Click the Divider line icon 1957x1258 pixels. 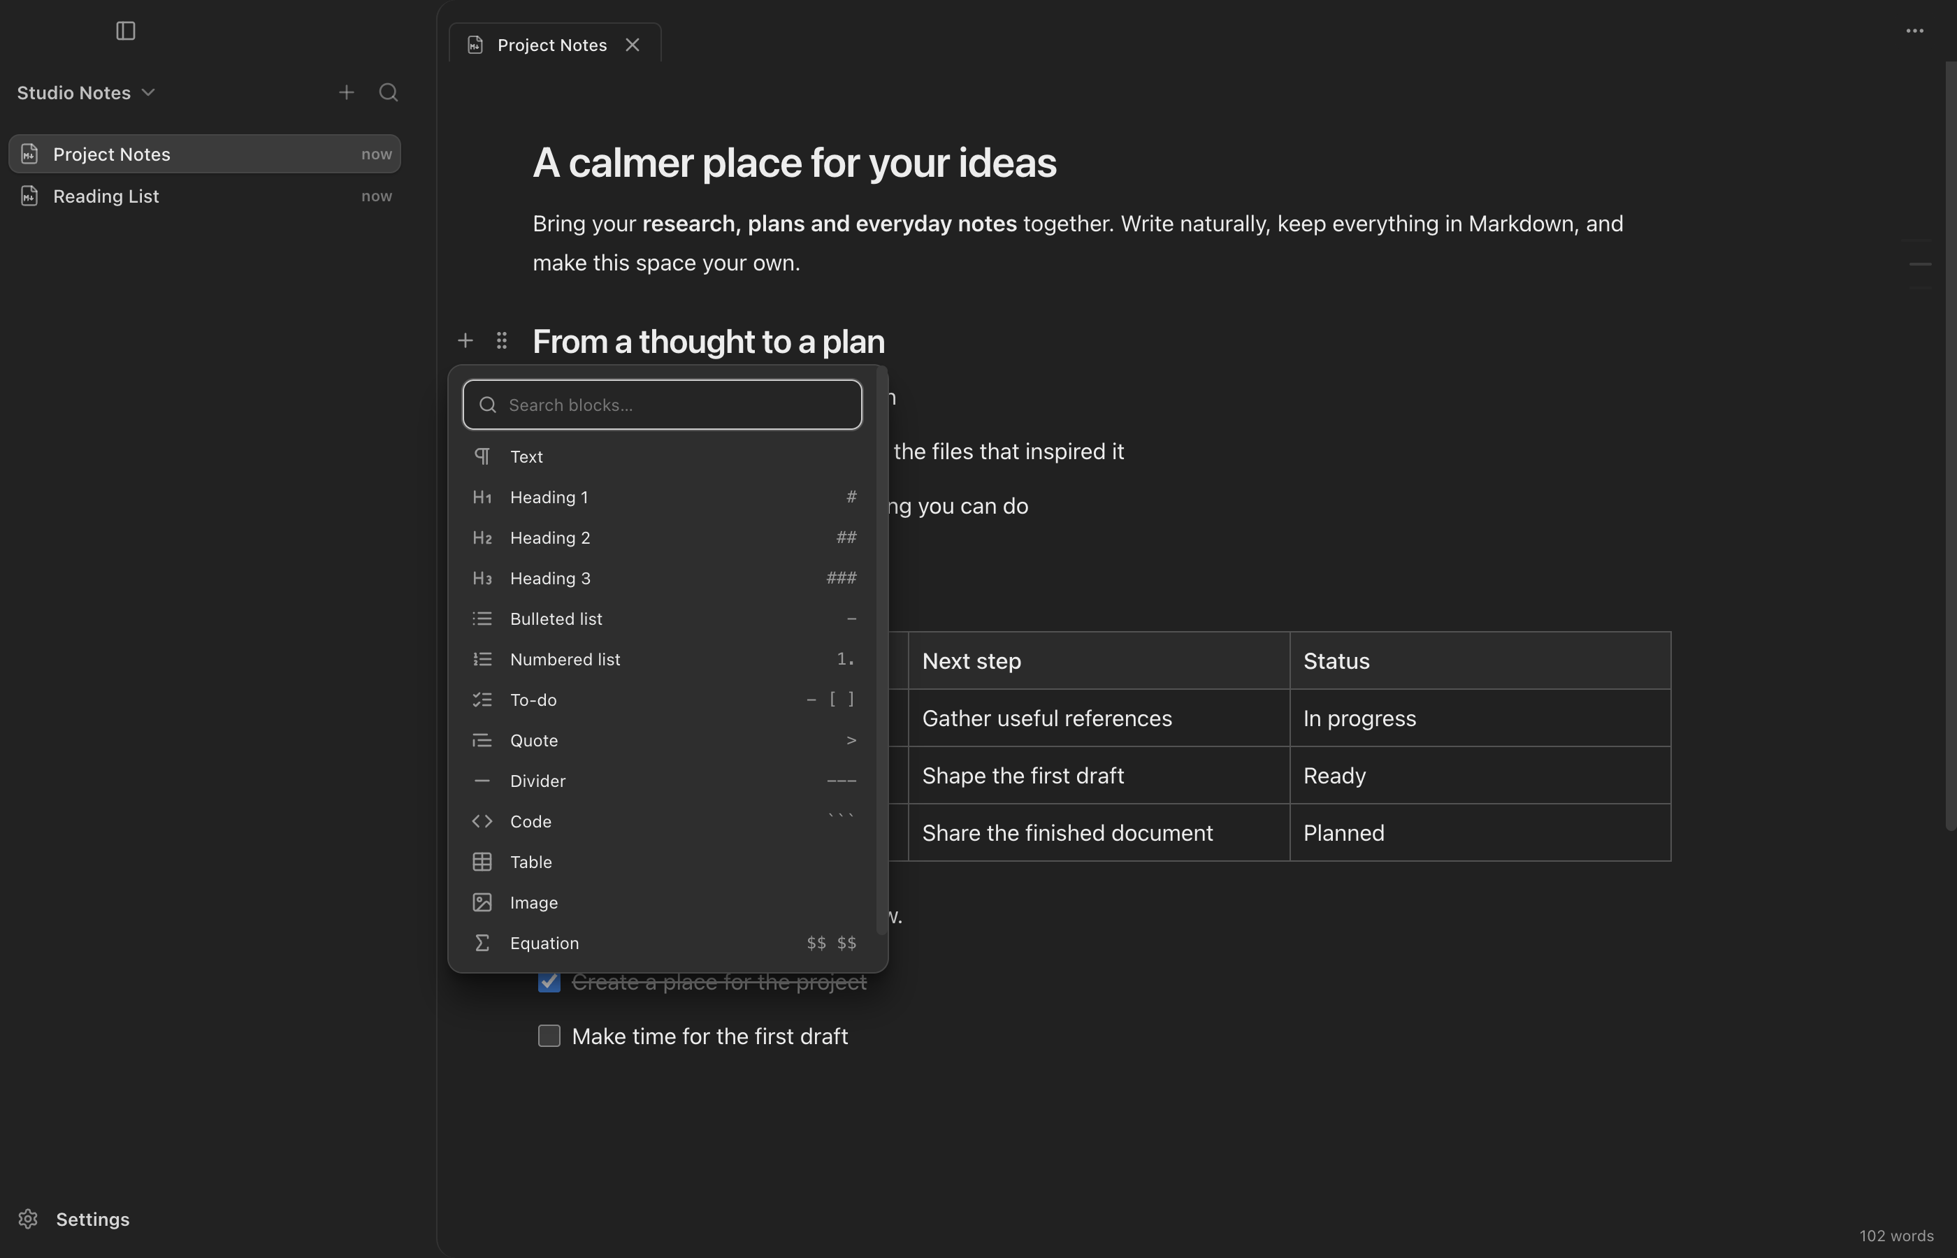coord(483,781)
